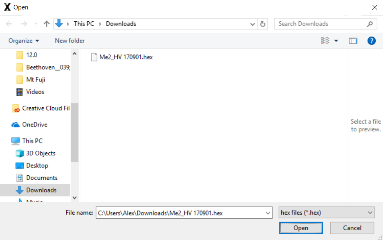Click the Creative Cloud folder icon
This screenshot has height=240, width=383.
click(x=16, y=108)
